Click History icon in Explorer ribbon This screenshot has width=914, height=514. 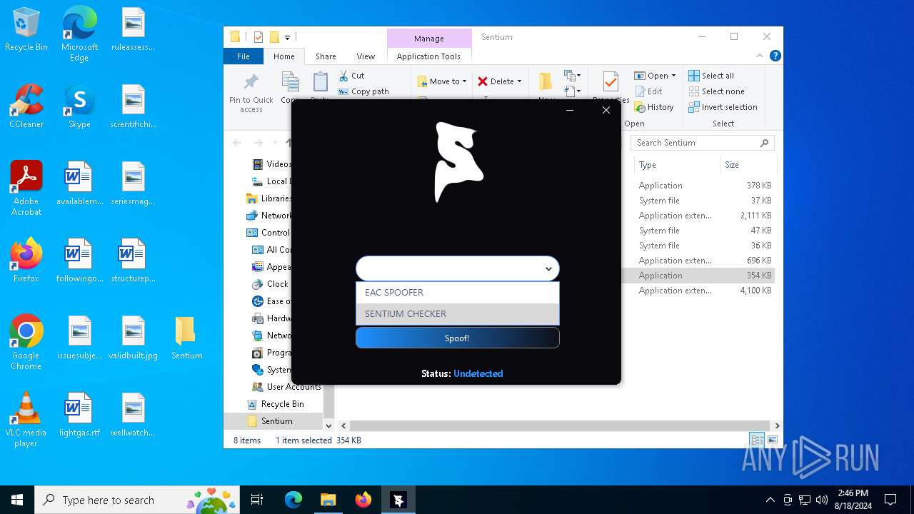point(653,107)
